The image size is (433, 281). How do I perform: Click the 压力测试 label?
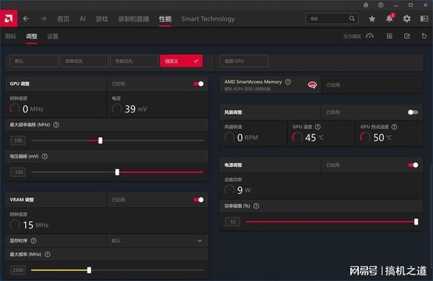tap(352, 36)
